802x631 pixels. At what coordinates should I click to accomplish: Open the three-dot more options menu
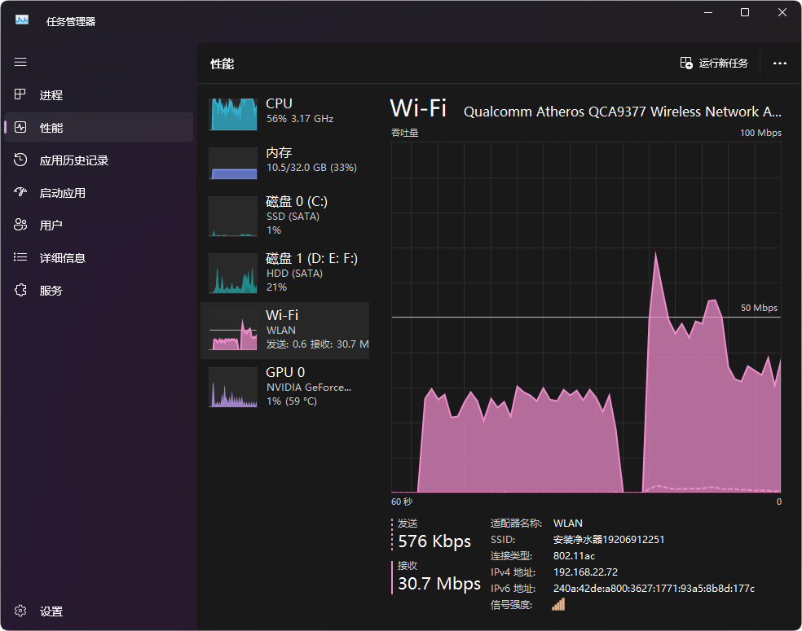click(780, 64)
